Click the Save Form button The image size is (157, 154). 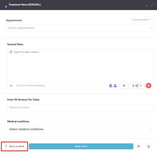pos(81,146)
